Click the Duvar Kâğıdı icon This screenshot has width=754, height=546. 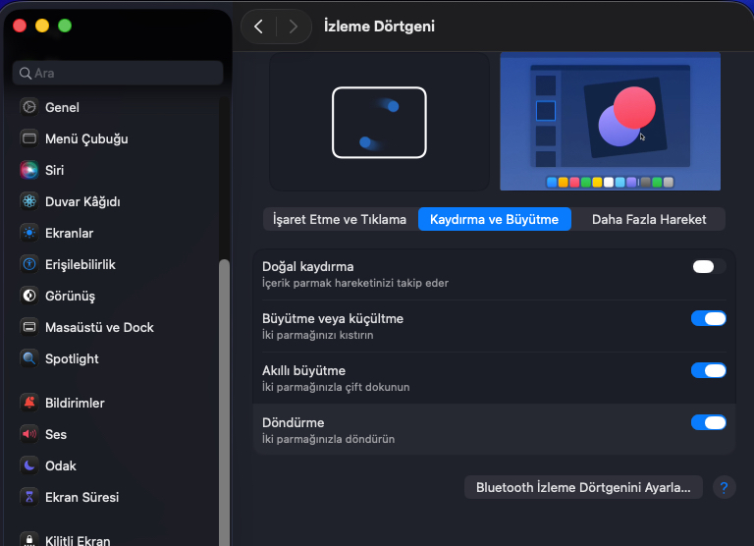(29, 201)
